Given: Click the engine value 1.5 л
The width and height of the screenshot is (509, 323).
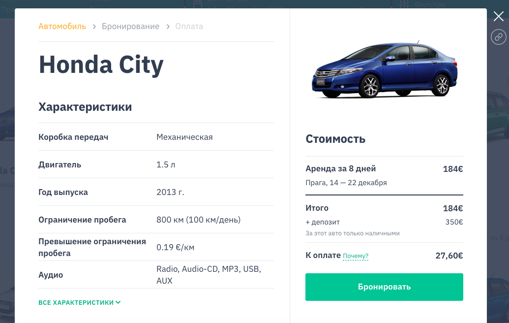Looking at the screenshot, I should (x=166, y=164).
